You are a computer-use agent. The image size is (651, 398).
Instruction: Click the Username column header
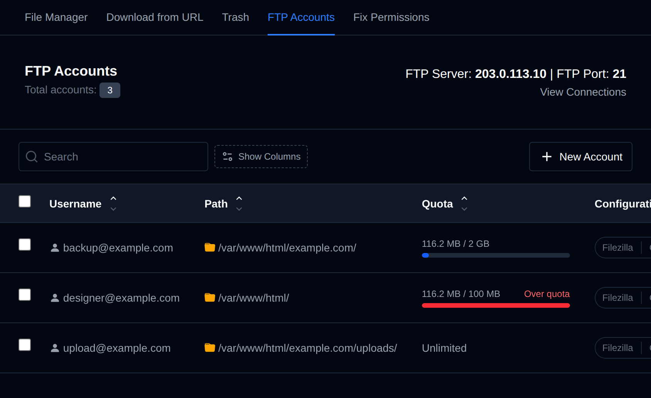coord(75,204)
